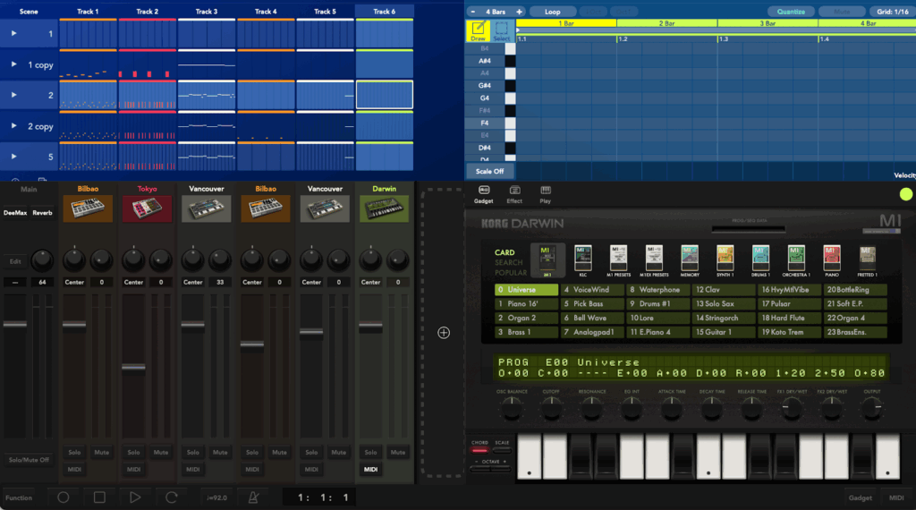
Task: Solo the Darwin track
Action: pos(371,453)
